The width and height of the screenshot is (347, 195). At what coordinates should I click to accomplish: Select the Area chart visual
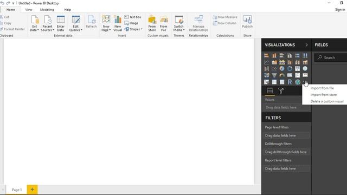(x=274, y=62)
